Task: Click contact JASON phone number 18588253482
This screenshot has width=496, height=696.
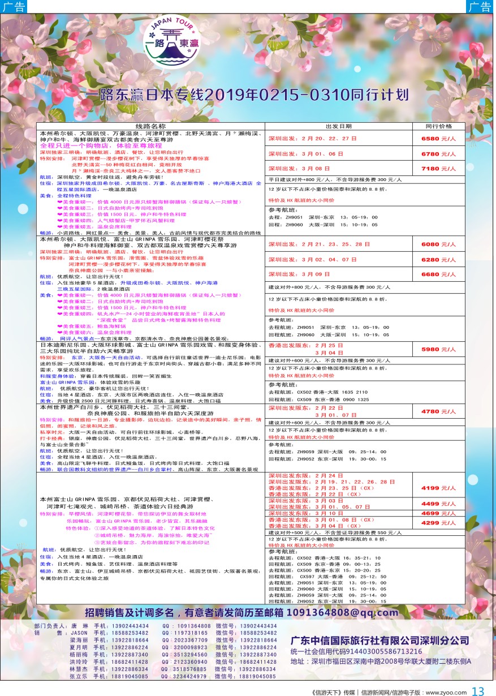Action: pos(130,633)
